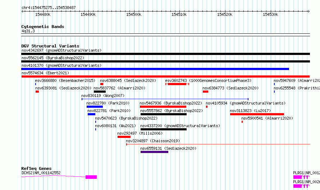Click the black nsv5557862 ByrskaBishop2022 bar
This screenshot has height=190, width=320.
164,114
